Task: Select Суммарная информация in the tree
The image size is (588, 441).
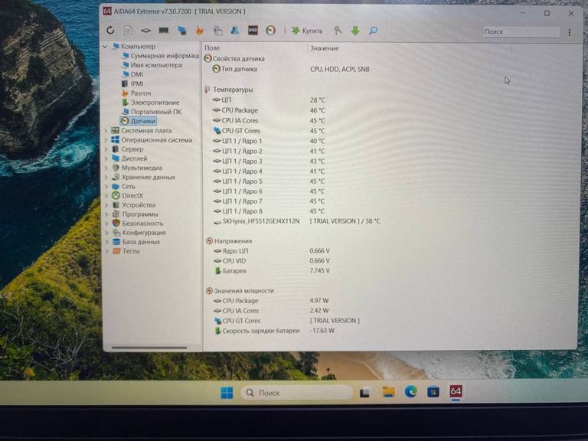Action: [x=161, y=55]
